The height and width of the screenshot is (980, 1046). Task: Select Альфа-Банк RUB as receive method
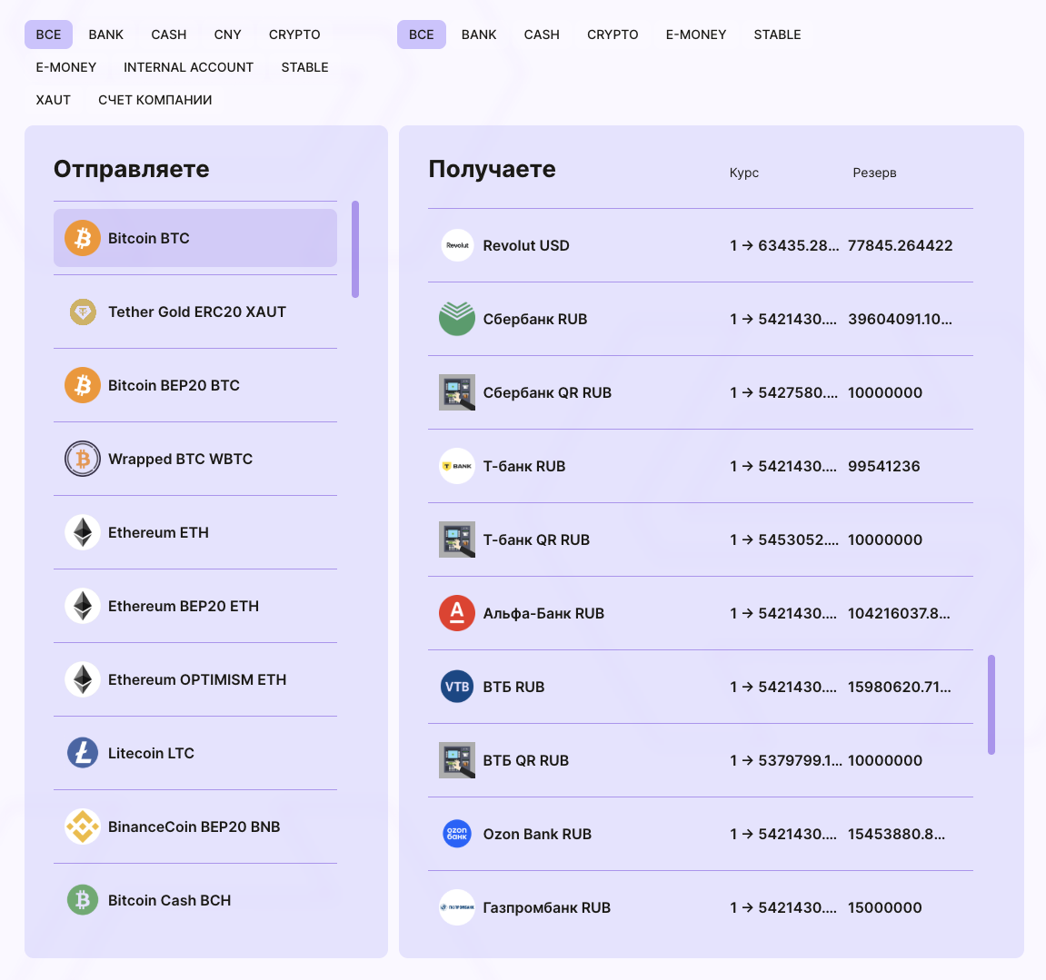coord(701,613)
